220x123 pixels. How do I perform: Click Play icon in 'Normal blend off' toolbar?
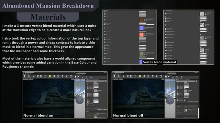coord(157,76)
